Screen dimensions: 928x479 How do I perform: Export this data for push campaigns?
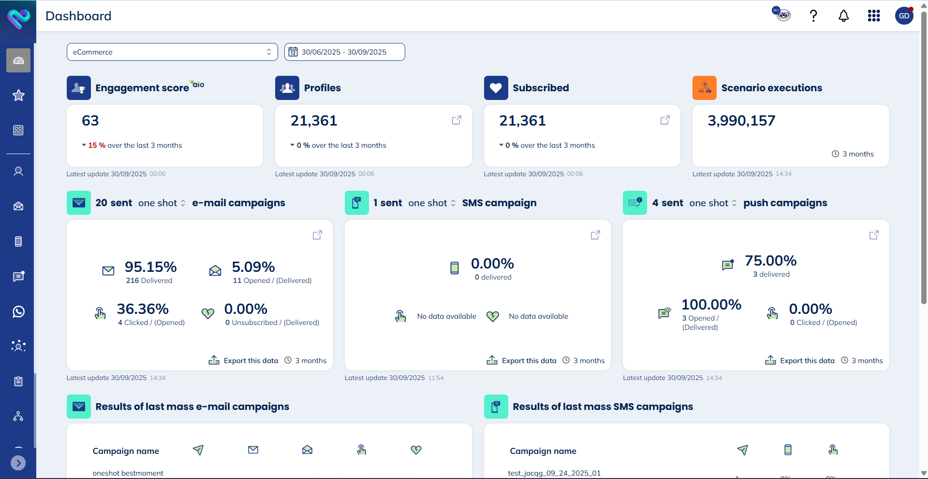click(x=800, y=361)
